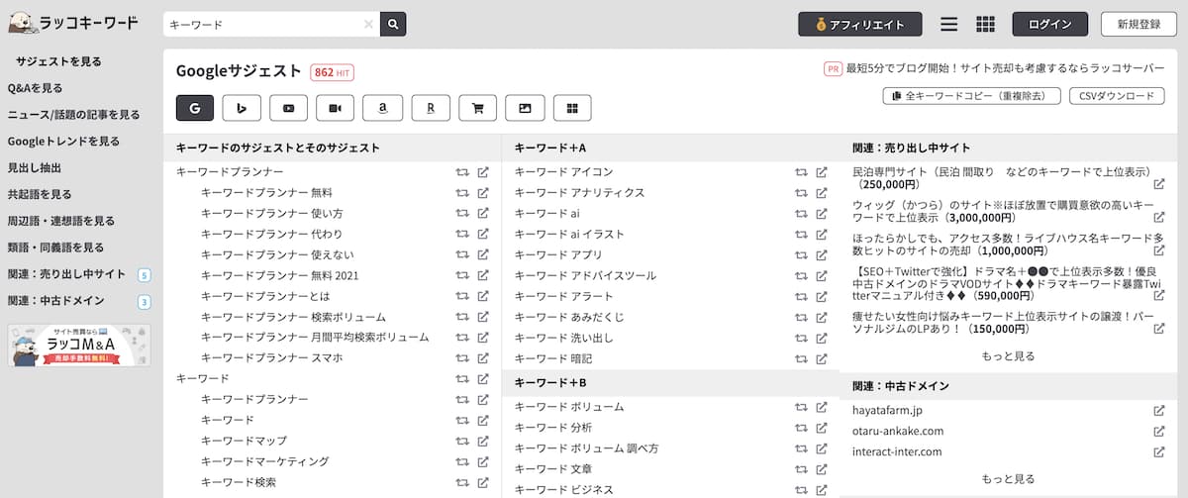Image resolution: width=1188 pixels, height=498 pixels.
Task: Click the アフィリエイト button
Action: tap(860, 24)
